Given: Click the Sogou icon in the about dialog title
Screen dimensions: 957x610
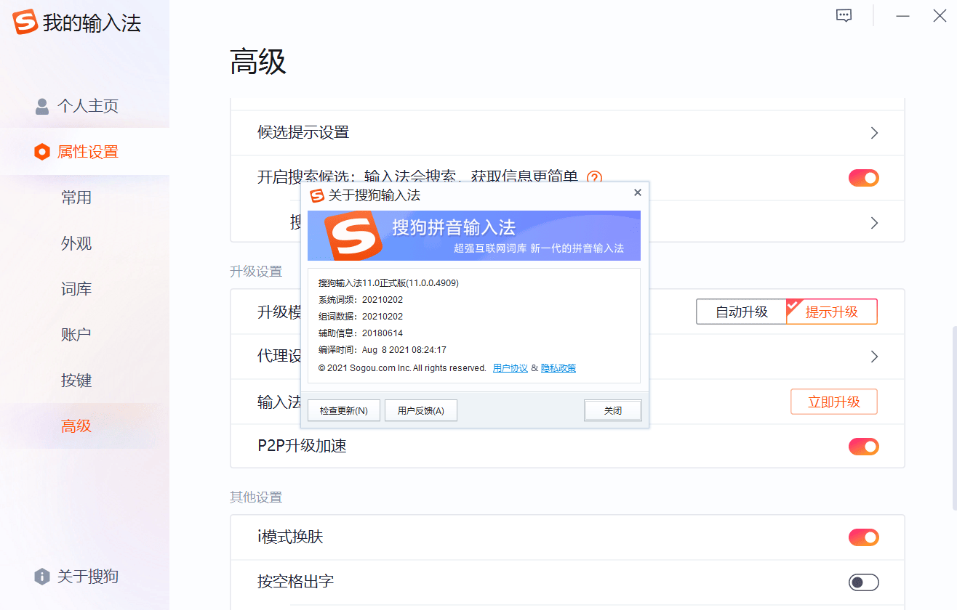Looking at the screenshot, I should click(x=317, y=195).
